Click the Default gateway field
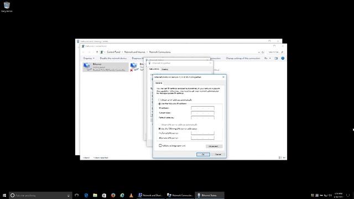This screenshot has width=354, height=199. point(202,118)
